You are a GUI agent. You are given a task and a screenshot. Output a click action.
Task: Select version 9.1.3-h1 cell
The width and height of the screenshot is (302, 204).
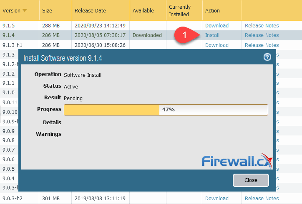pyautogui.click(x=13, y=45)
